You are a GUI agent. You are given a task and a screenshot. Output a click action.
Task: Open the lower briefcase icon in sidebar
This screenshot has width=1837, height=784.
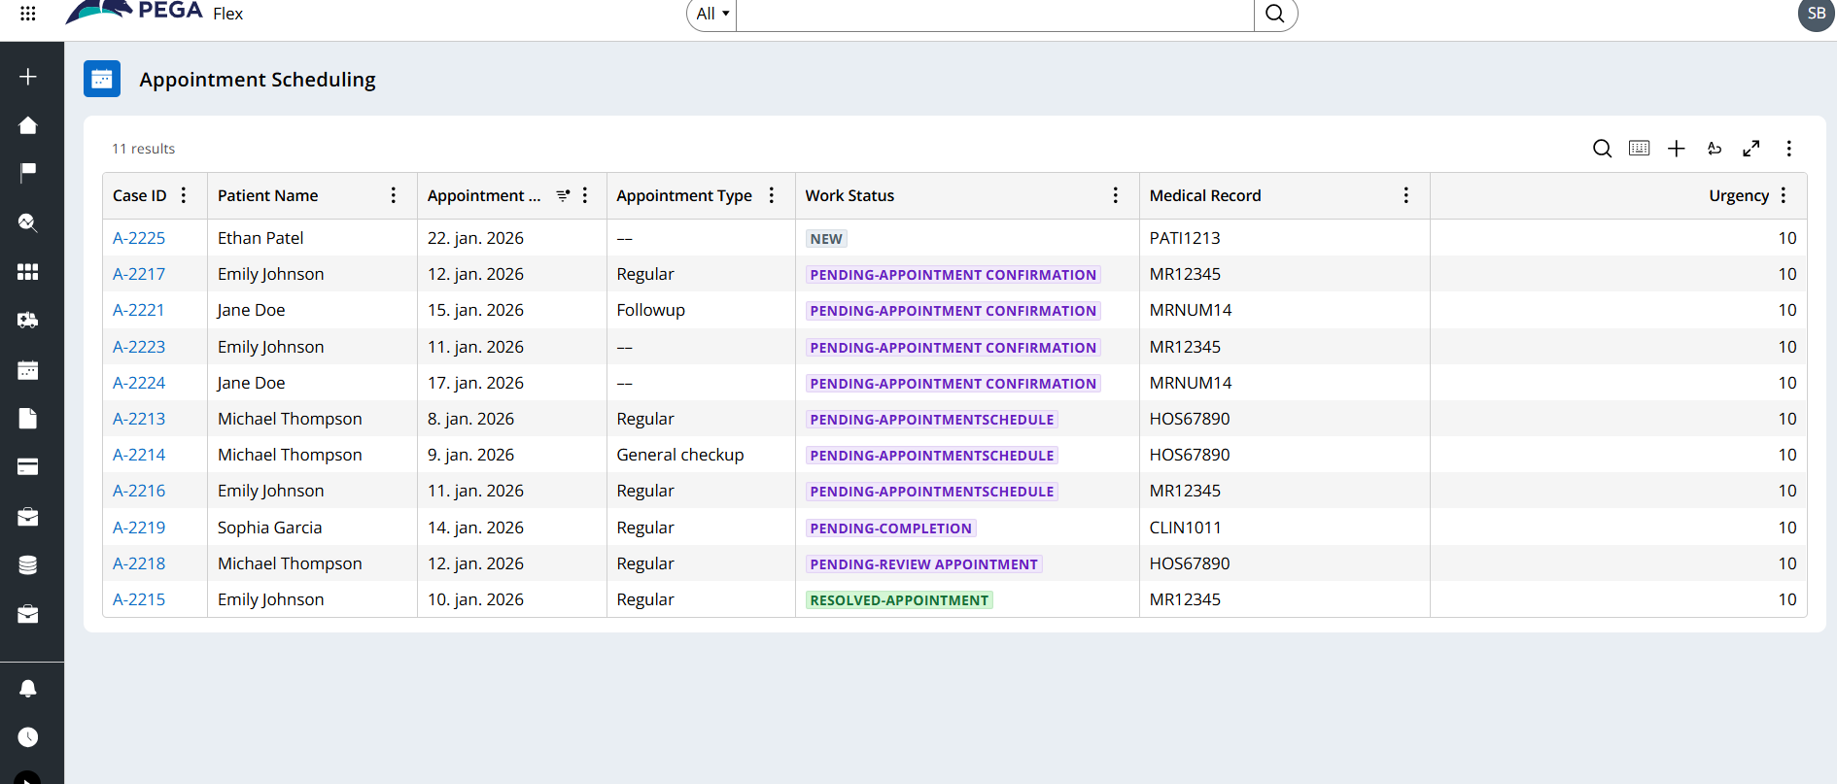tap(28, 614)
